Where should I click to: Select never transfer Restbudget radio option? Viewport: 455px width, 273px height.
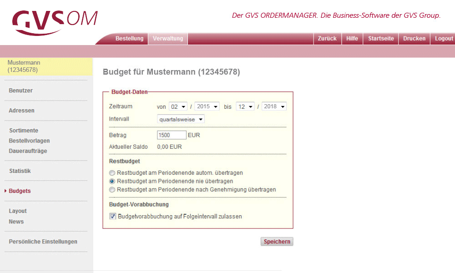112,181
